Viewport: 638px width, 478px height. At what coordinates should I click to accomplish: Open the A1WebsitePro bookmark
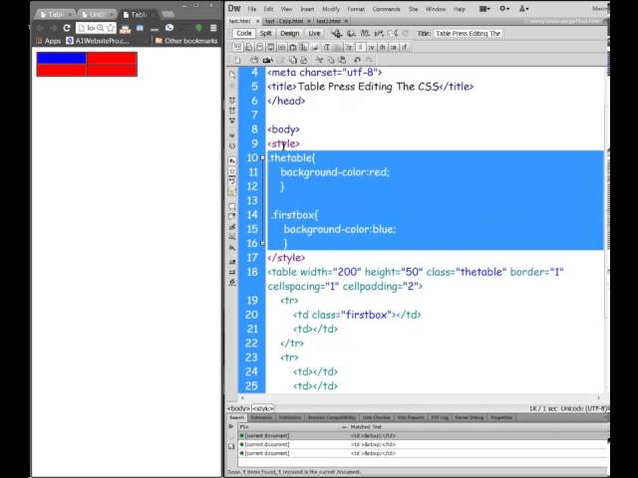click(98, 41)
